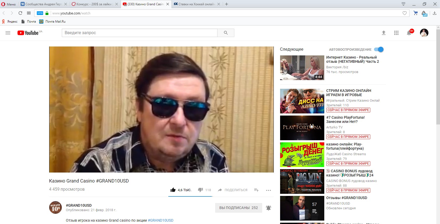This screenshot has width=440, height=224.
Task: Go to the YouTube home logo
Action: tap(28, 33)
